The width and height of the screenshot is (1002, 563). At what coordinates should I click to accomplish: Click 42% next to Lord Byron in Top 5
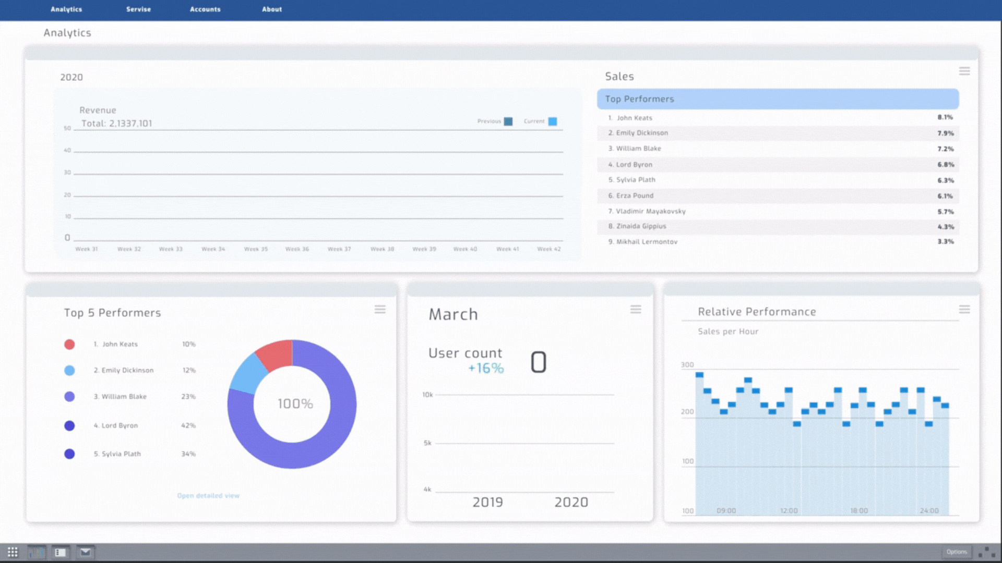[x=188, y=426]
